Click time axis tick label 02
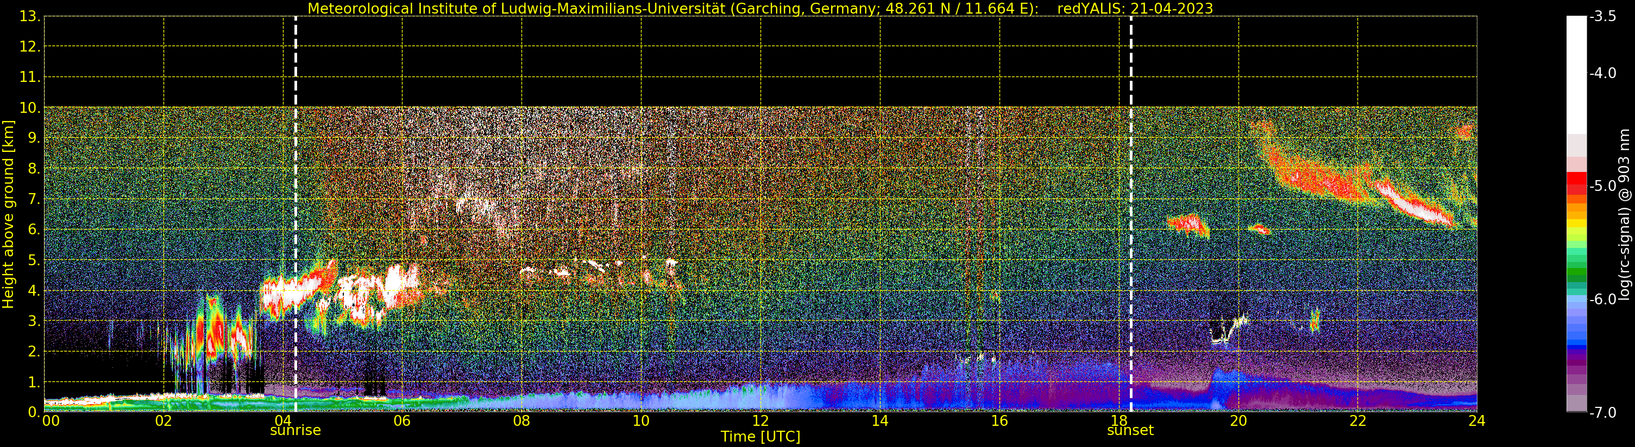 163,421
